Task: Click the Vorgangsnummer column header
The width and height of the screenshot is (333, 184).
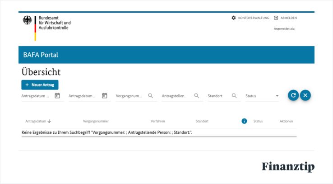Action: 96,121
